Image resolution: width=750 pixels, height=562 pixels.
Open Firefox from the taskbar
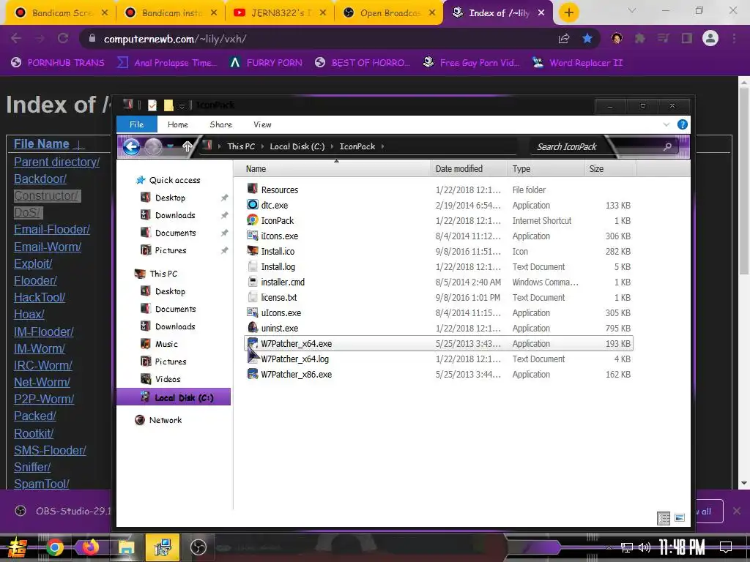pos(90,547)
